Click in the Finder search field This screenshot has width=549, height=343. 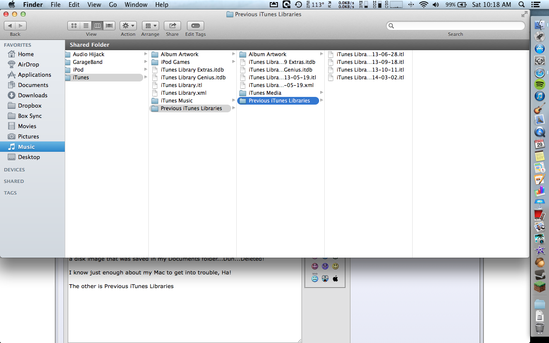click(455, 26)
